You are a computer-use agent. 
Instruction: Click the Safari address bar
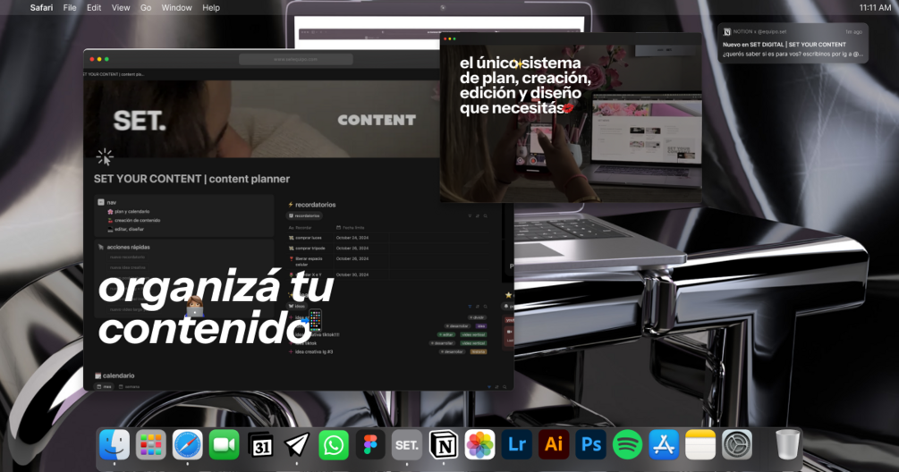tap(296, 59)
